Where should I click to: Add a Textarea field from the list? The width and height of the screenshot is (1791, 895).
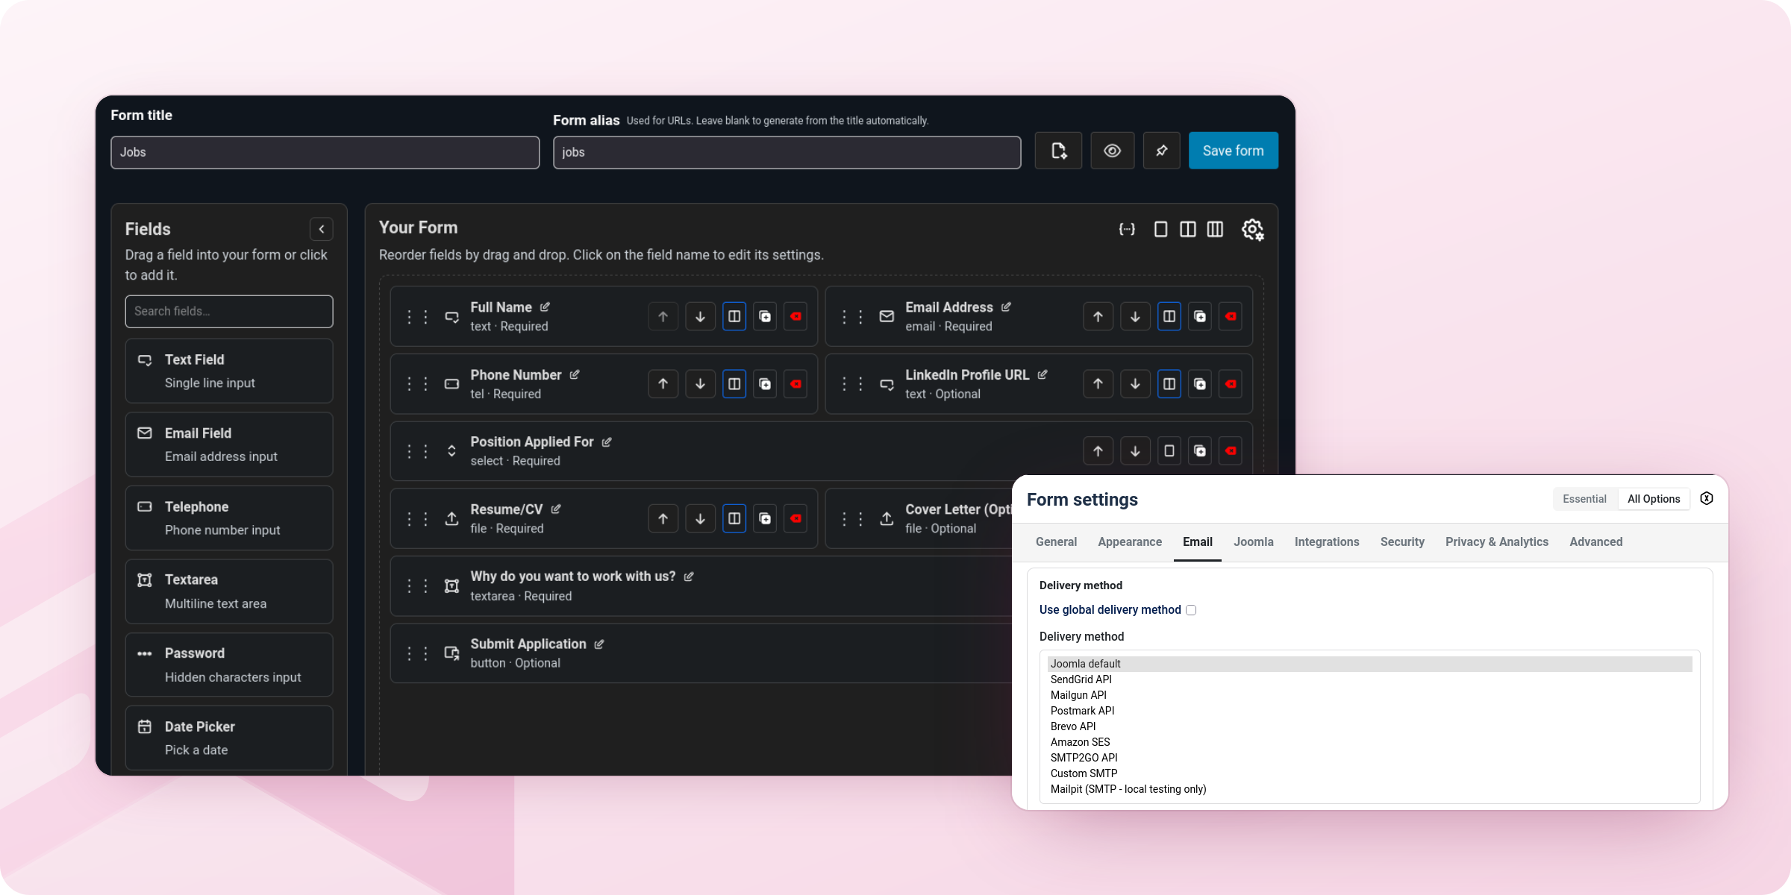(229, 591)
